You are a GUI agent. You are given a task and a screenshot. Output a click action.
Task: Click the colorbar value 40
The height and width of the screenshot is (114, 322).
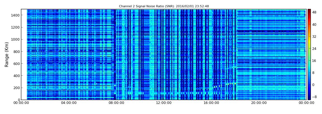click(314, 24)
